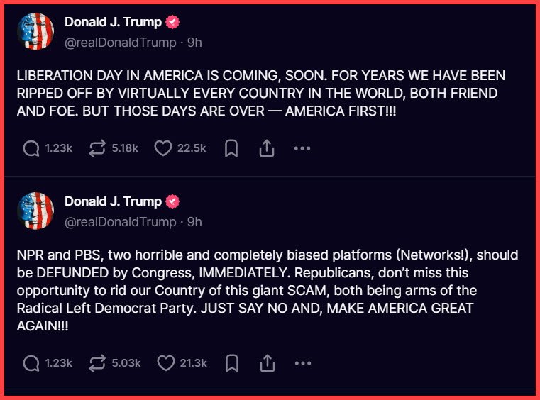
Task: Repost the NPR and PBS post
Action: (x=97, y=363)
